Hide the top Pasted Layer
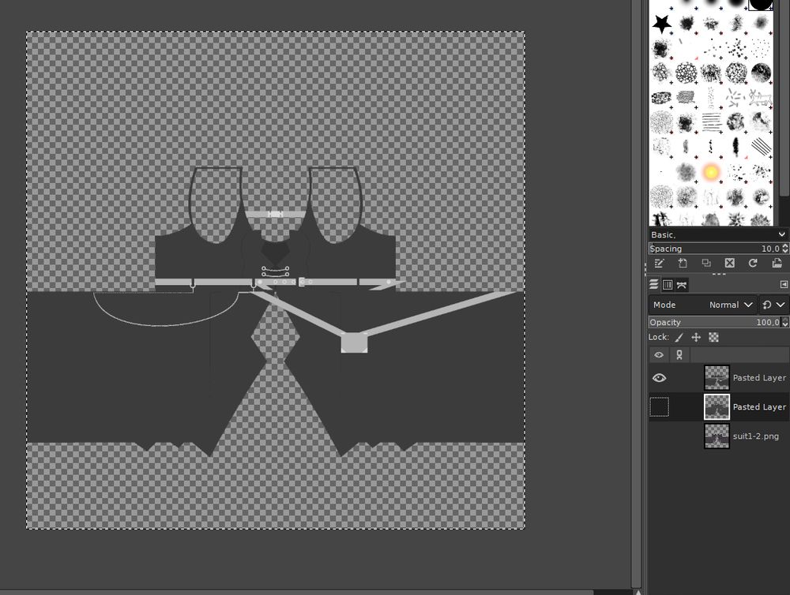Viewport: 790px width, 595px height. tap(659, 378)
